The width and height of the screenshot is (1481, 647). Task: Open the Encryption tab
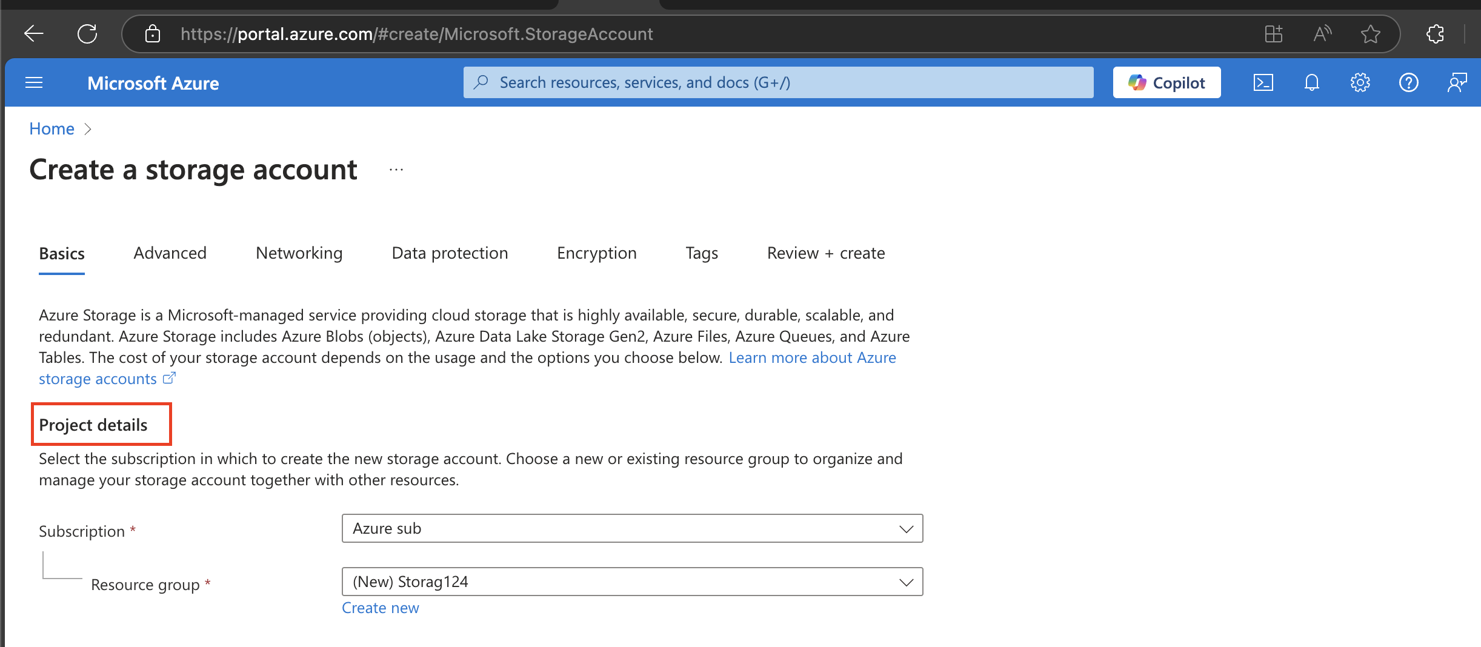[x=597, y=253]
